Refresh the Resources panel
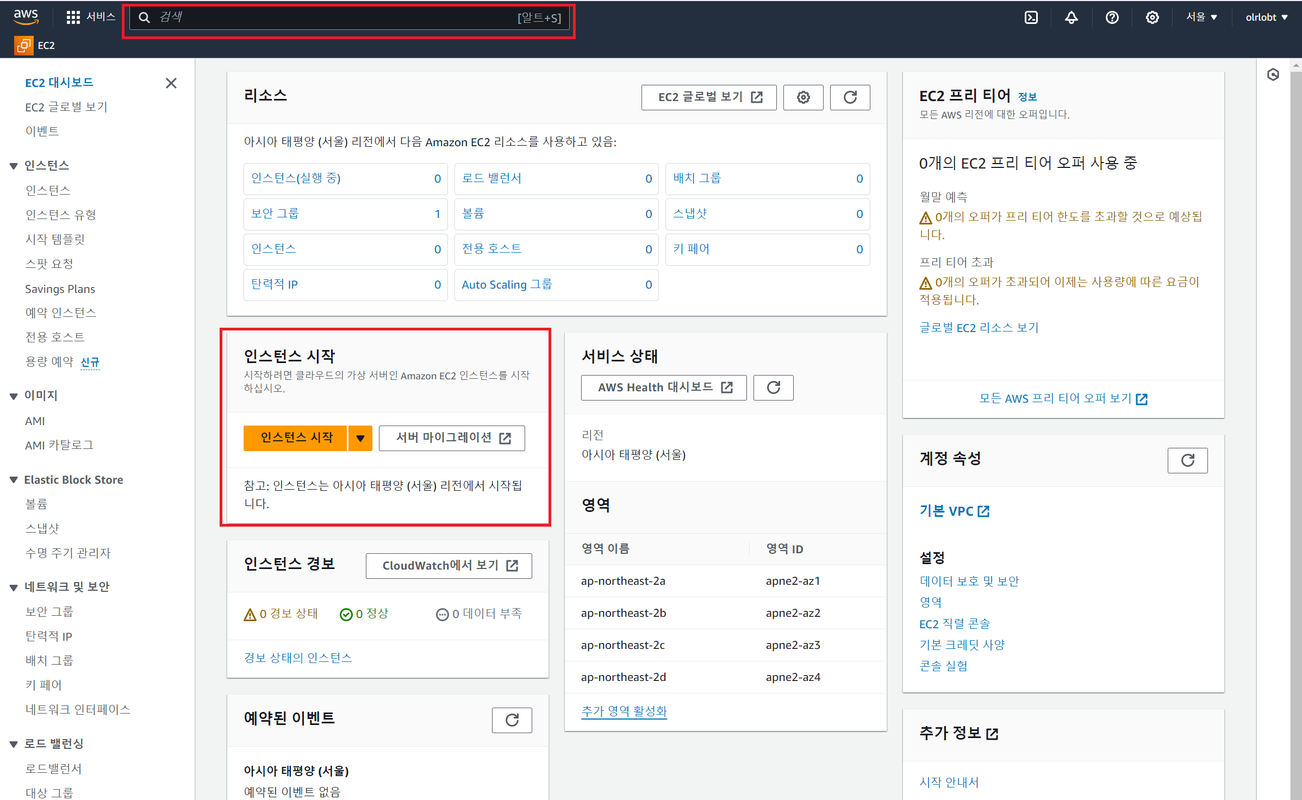This screenshot has height=800, width=1302. [850, 97]
